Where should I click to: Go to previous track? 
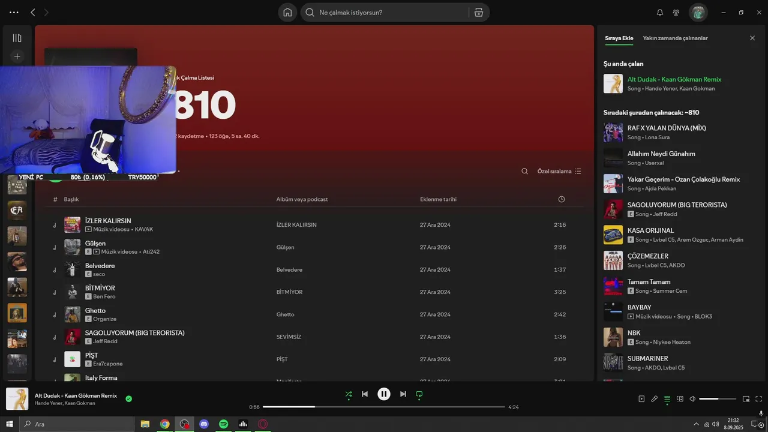click(x=365, y=394)
